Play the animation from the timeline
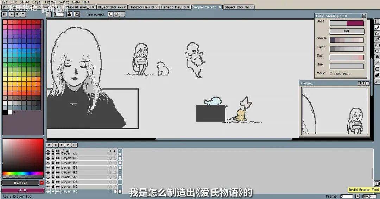Image resolution: width=380 pixels, height=199 pixels. coord(62,145)
